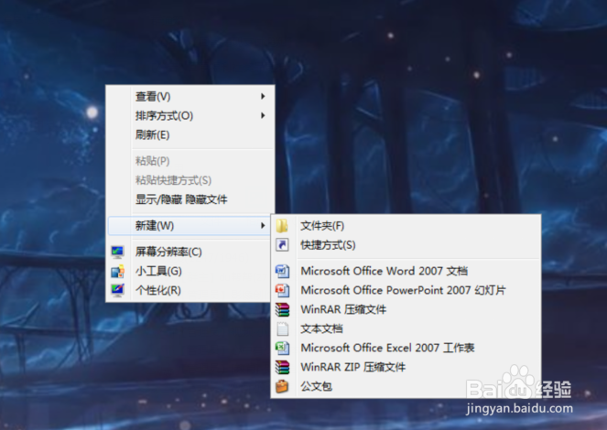Viewport: 607px width, 430px height.
Task: Click the blank text document icon
Action: coord(283,328)
